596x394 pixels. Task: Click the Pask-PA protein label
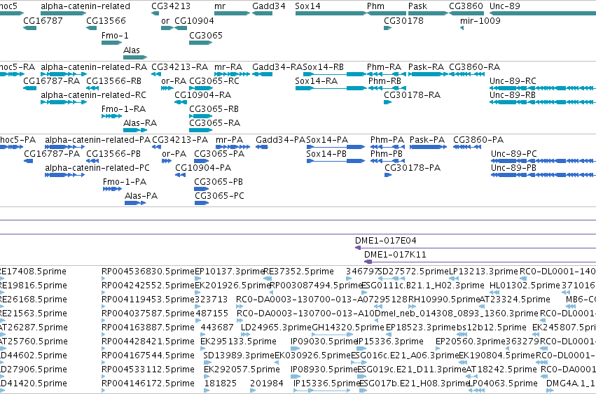(427, 140)
